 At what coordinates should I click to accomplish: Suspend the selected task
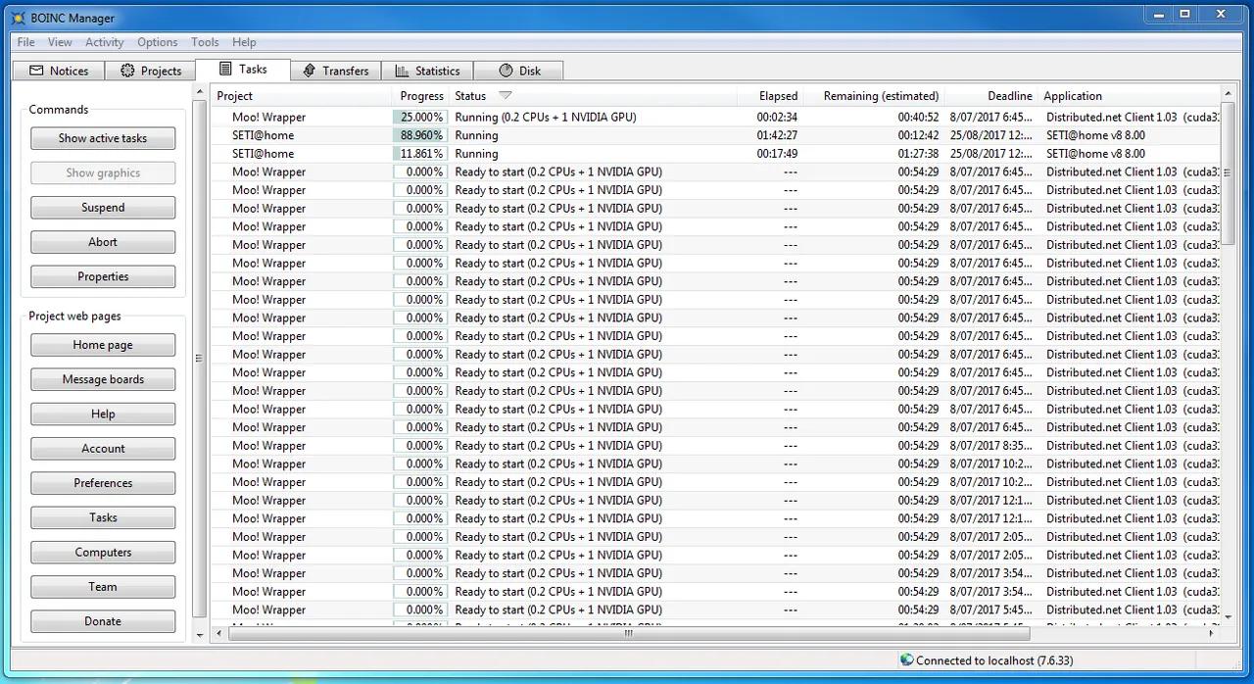[103, 208]
